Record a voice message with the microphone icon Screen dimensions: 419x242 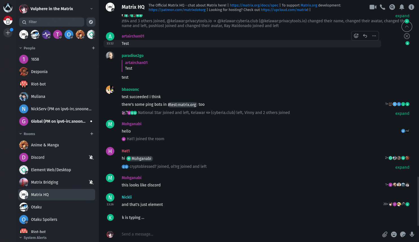click(412, 234)
